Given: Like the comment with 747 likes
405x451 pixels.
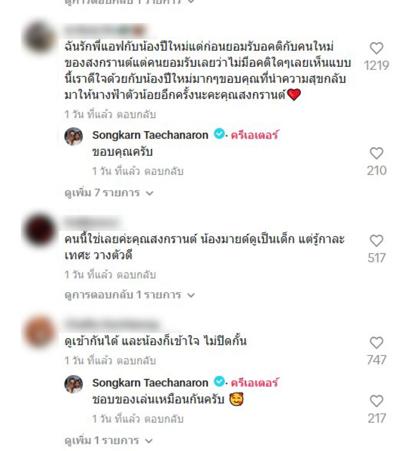Looking at the screenshot, I should pyautogui.click(x=376, y=343).
